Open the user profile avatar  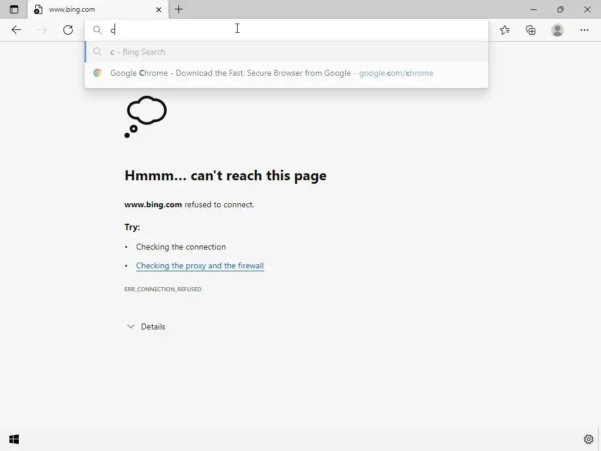pyautogui.click(x=558, y=30)
